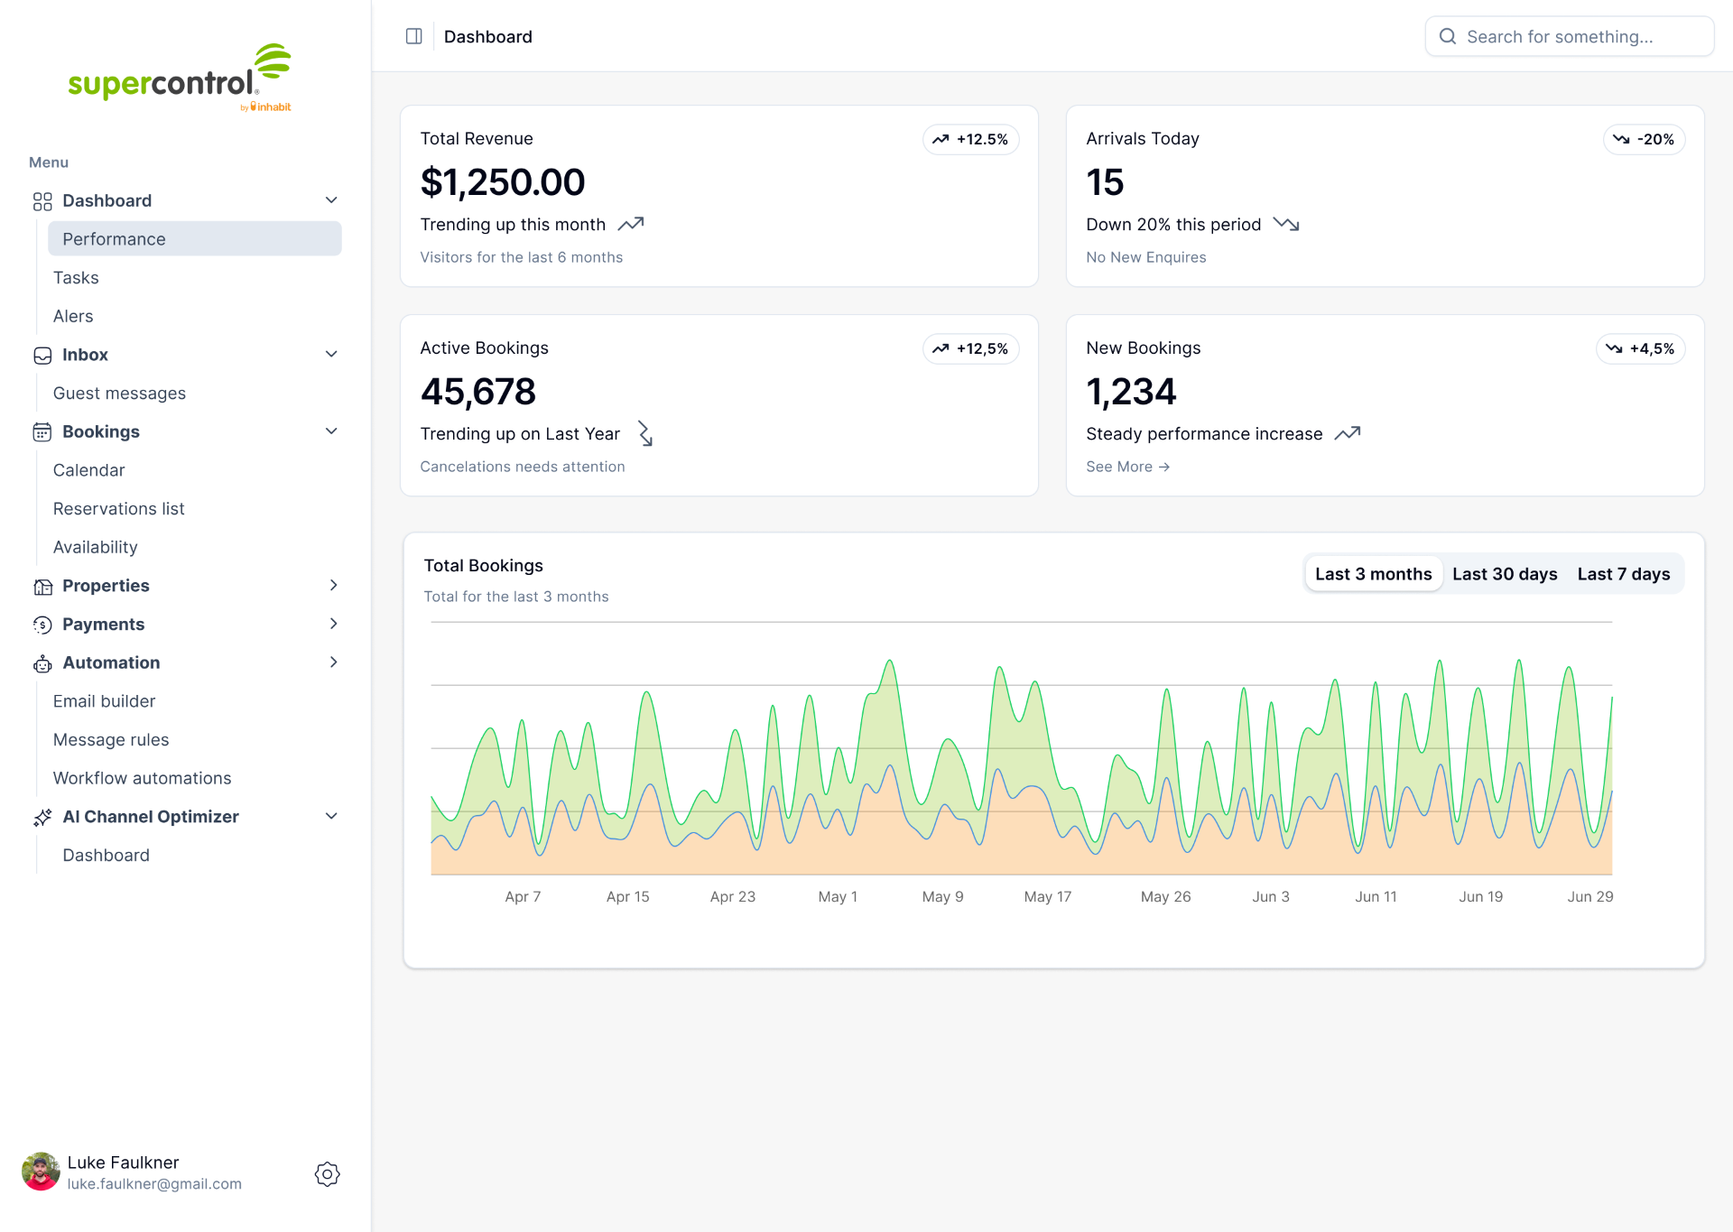Open the Alers menu item
The image size is (1733, 1232).
click(73, 317)
